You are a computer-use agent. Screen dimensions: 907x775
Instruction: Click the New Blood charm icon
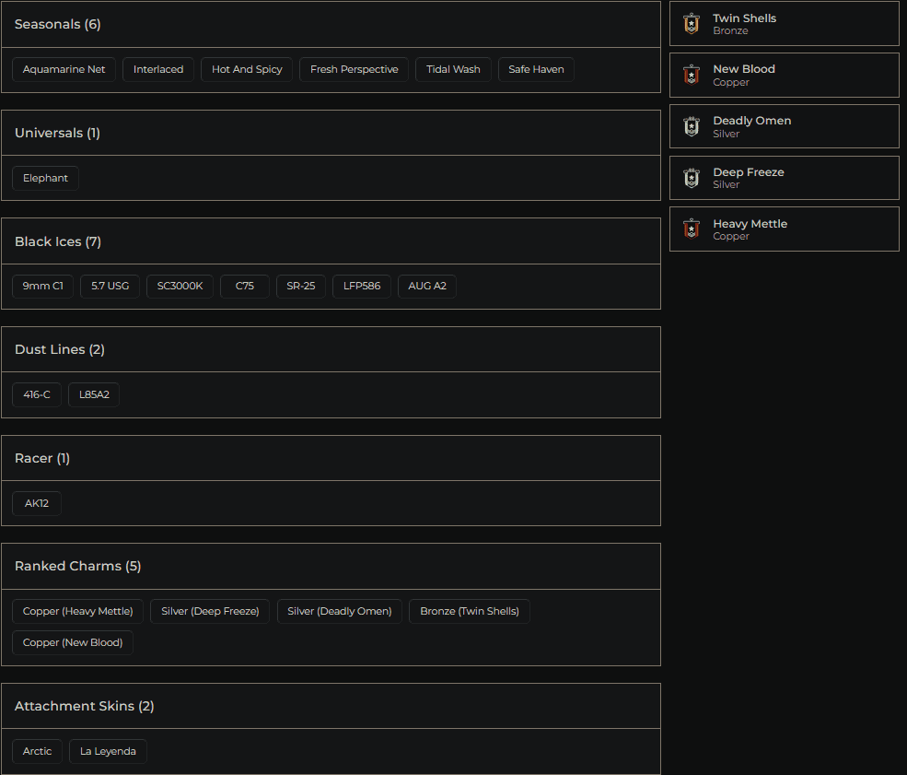[692, 75]
